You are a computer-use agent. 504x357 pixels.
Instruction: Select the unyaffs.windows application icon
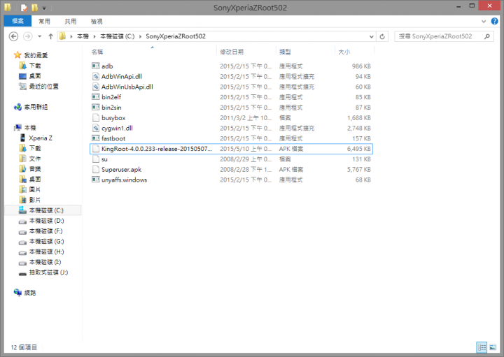pos(96,180)
